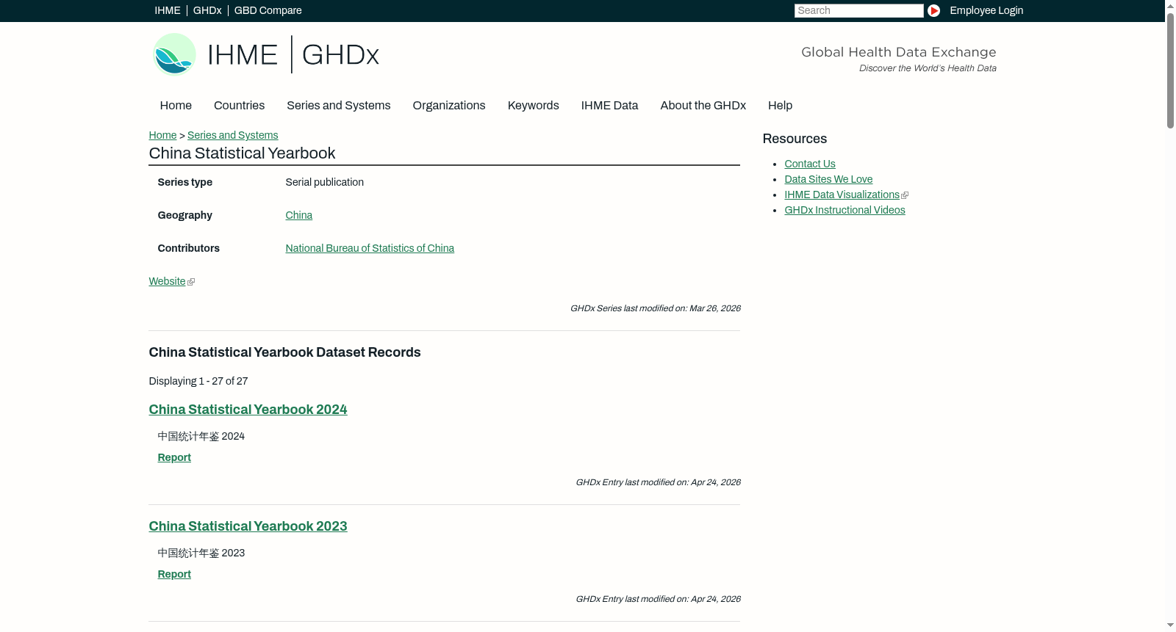
Task: Click the red search submit arrow icon
Action: point(933,10)
